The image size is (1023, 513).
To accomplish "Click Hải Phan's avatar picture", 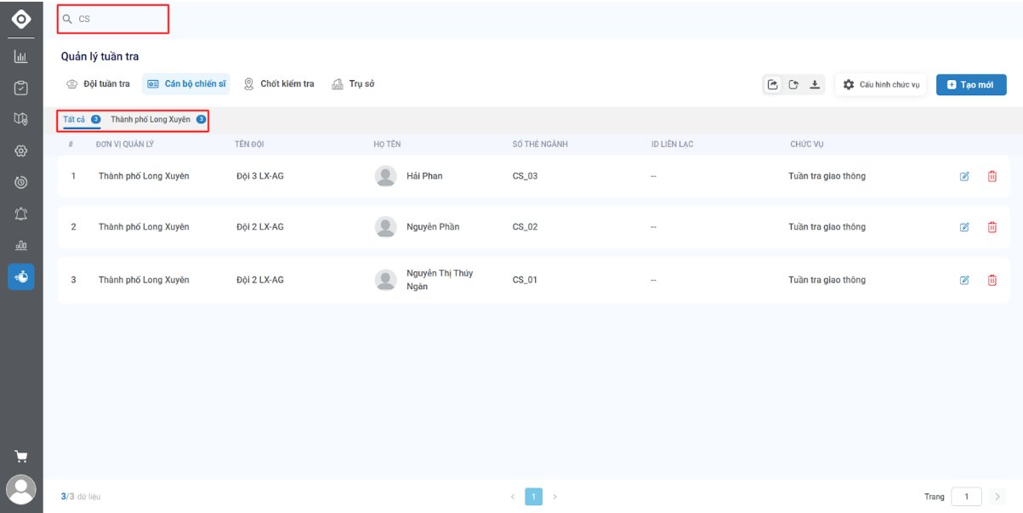I will [386, 176].
